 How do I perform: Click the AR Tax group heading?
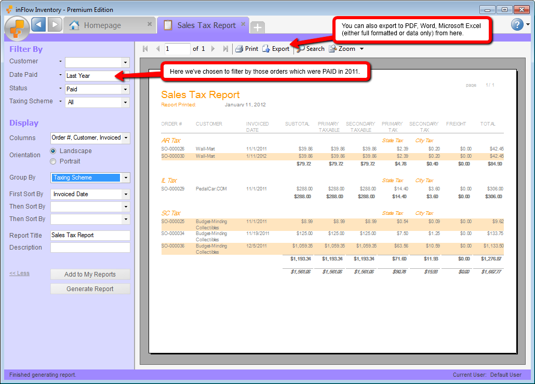pyautogui.click(x=171, y=141)
